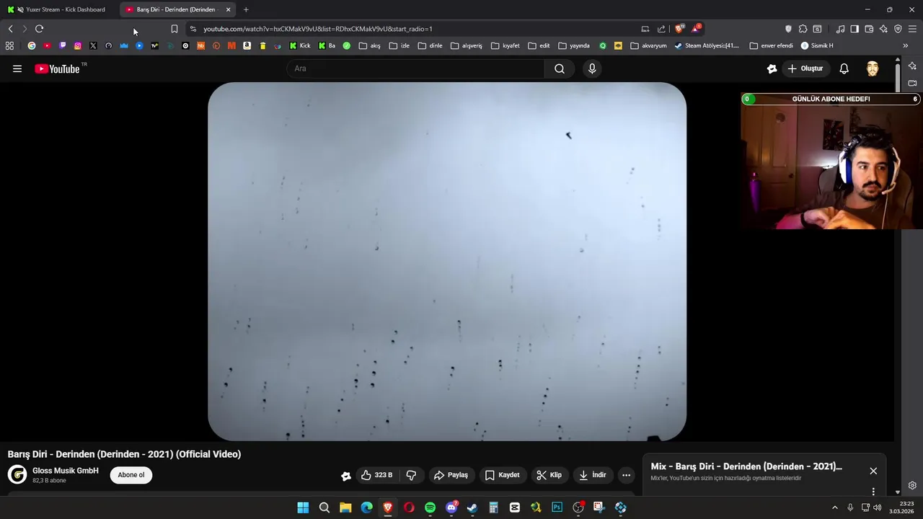
Task: Click the YouTube search magnifier button
Action: point(560,68)
